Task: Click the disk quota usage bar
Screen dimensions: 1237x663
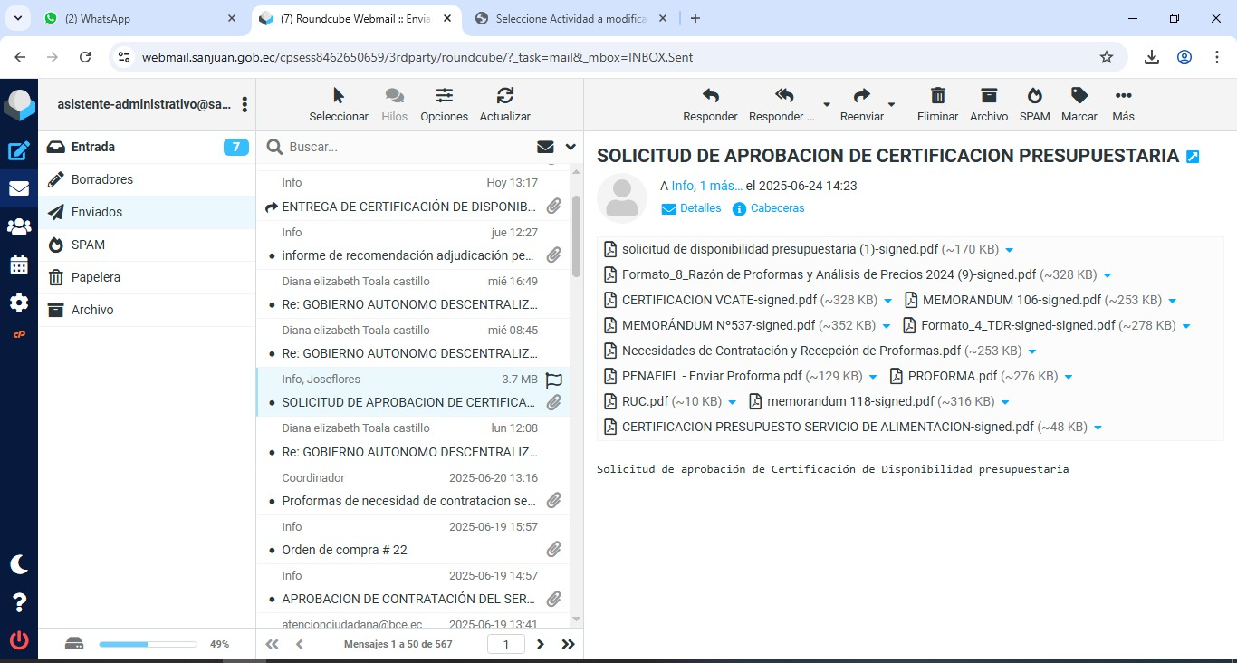Action: [x=148, y=644]
